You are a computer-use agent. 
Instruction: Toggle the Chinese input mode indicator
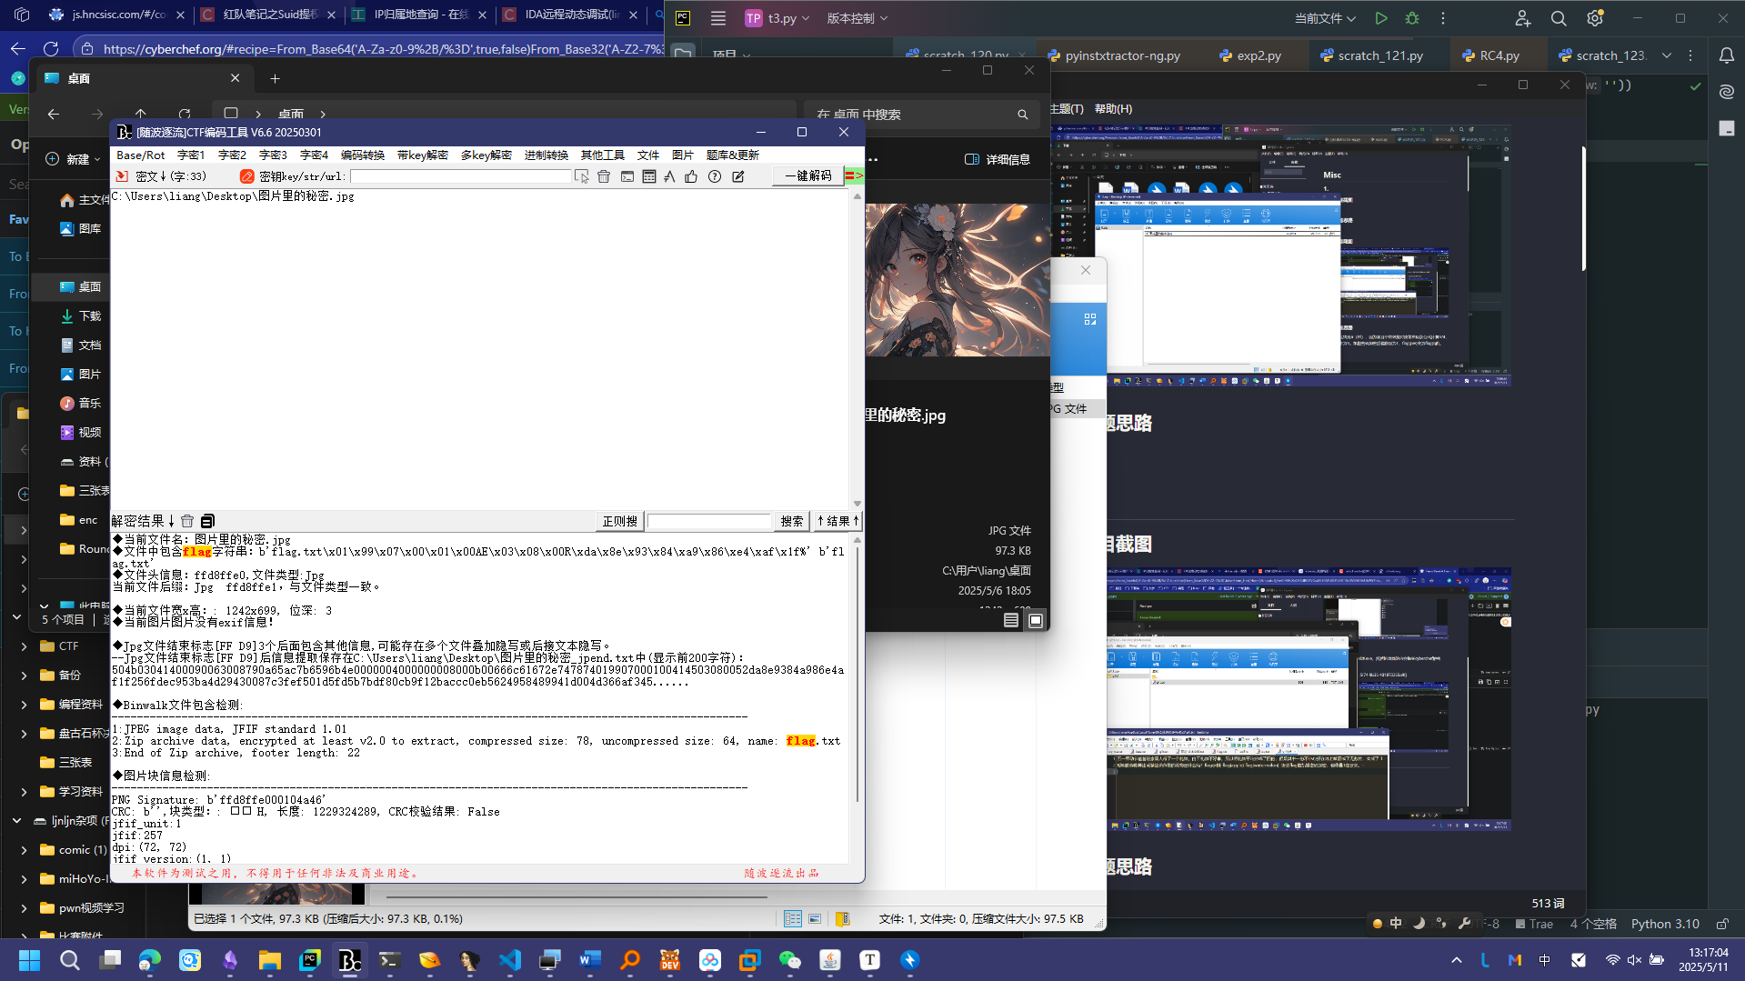click(1544, 960)
